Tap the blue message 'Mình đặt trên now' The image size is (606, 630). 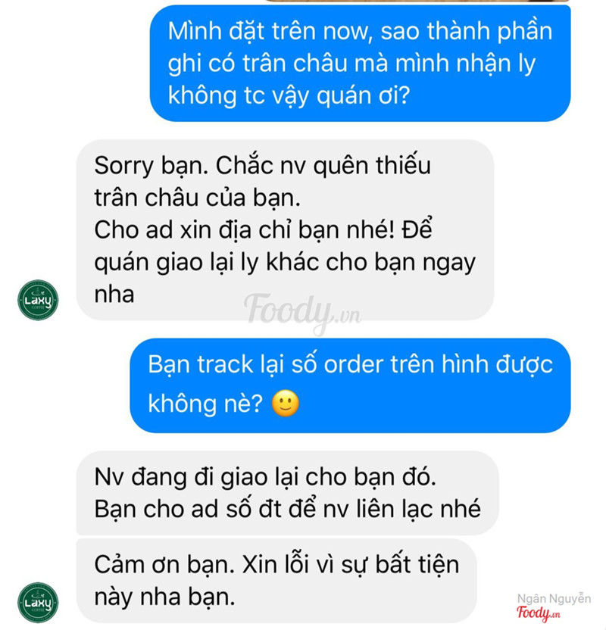pyautogui.click(x=360, y=63)
